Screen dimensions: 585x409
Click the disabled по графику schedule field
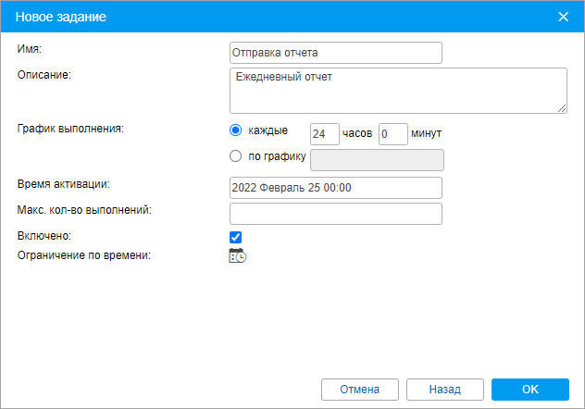[378, 160]
